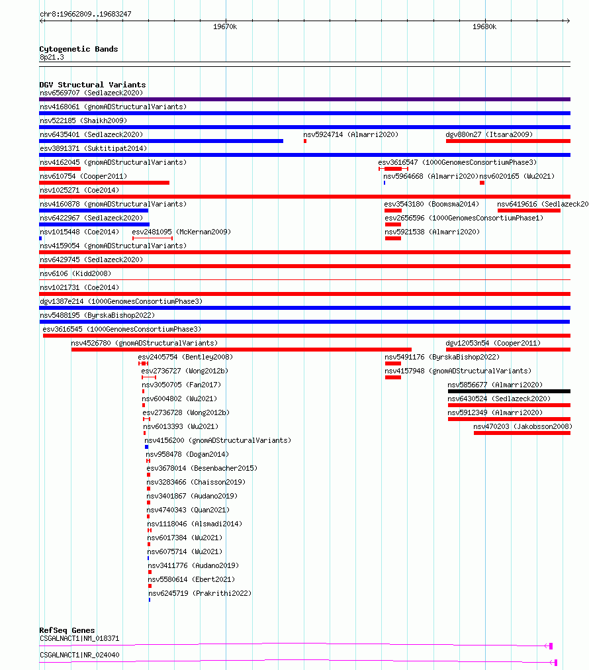Screen dimensions: 589x670
Task: Open nsv6435401 (Sedlazeck2020) label
Action: point(91,134)
